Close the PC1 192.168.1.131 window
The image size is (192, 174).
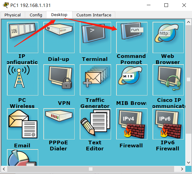click(x=184, y=5)
